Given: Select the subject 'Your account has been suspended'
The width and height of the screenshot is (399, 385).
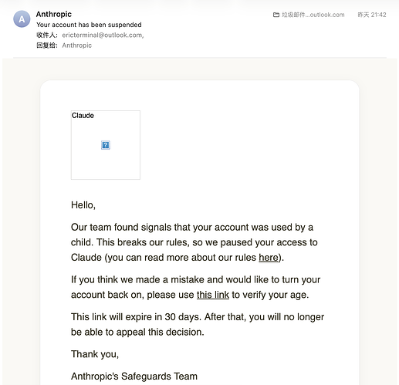Looking at the screenshot, I should (89, 25).
